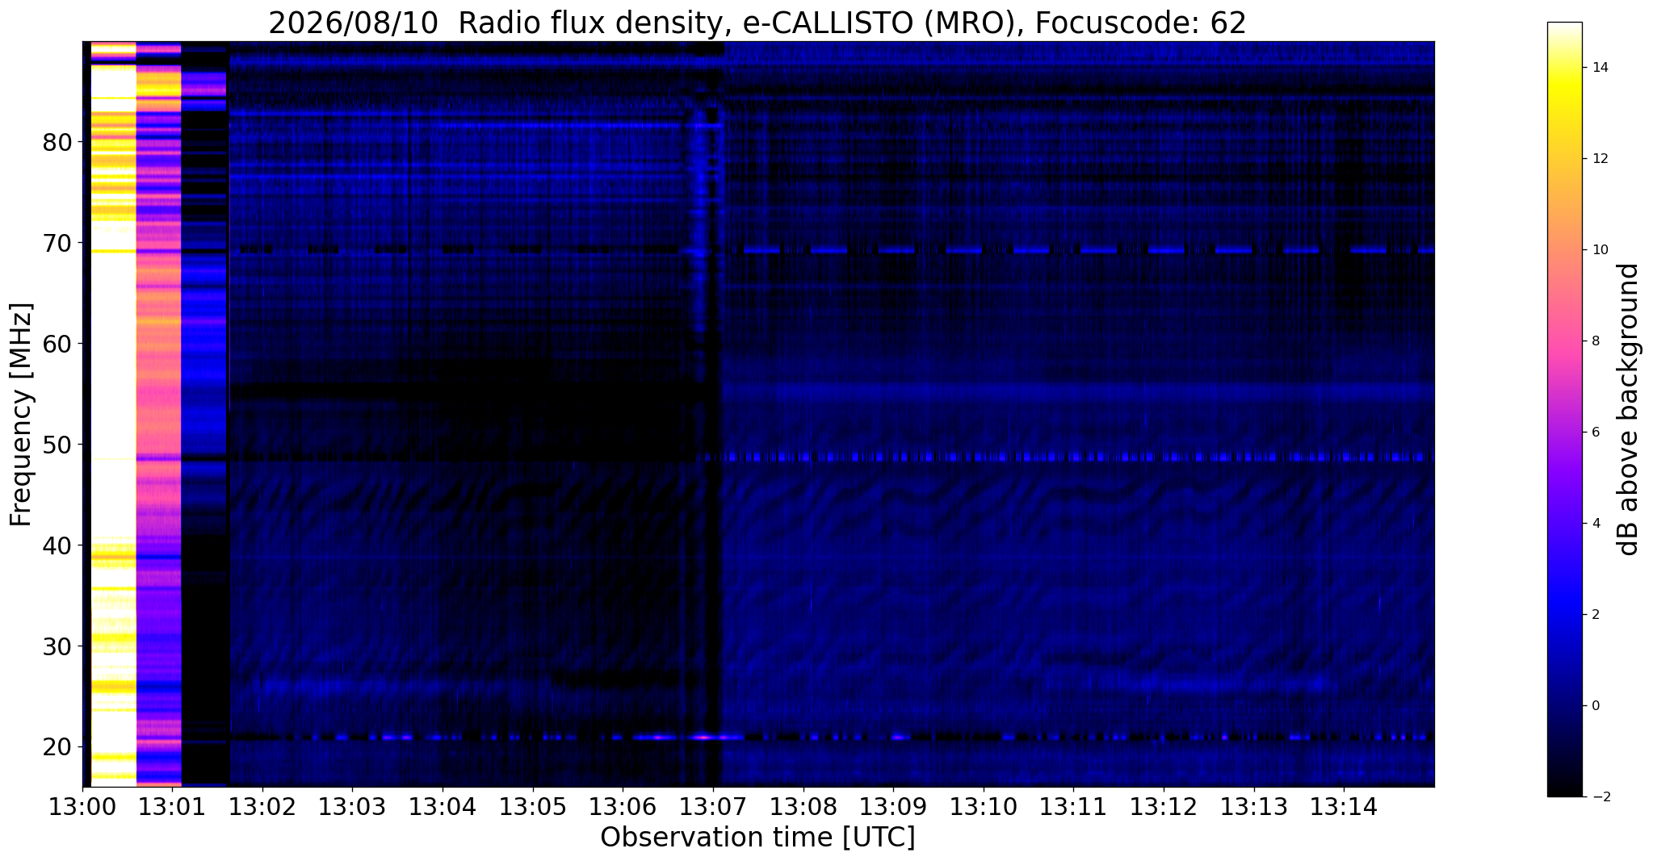Click the plot title mentioning e-CALLISTO (MRO)
1653x861 pixels.
[x=757, y=23]
